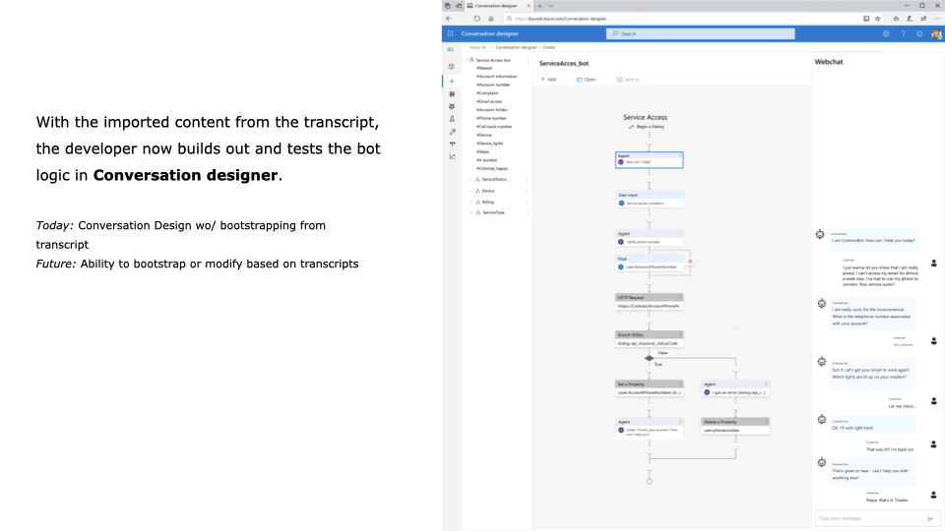Click the Open button in toolbar
This screenshot has height=531, width=945.
[x=587, y=80]
